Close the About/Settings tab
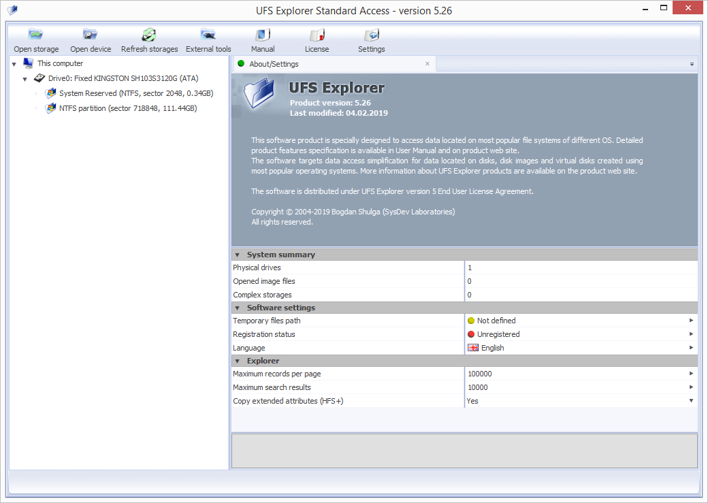Image resolution: width=708 pixels, height=503 pixels. [428, 64]
